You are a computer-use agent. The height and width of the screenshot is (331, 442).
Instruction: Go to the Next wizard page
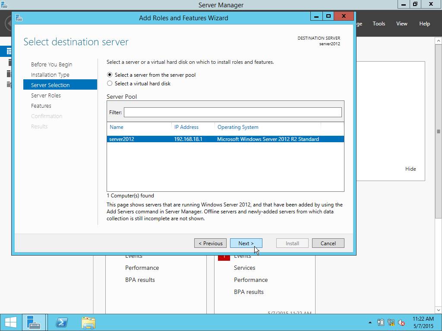point(246,243)
